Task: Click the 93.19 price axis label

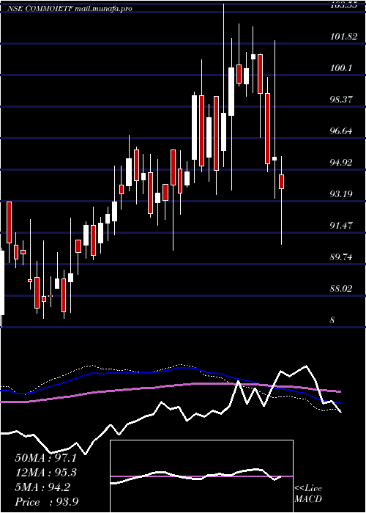Action: [x=342, y=194]
